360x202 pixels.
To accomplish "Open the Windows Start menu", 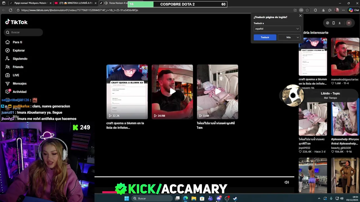I will click(127, 198).
